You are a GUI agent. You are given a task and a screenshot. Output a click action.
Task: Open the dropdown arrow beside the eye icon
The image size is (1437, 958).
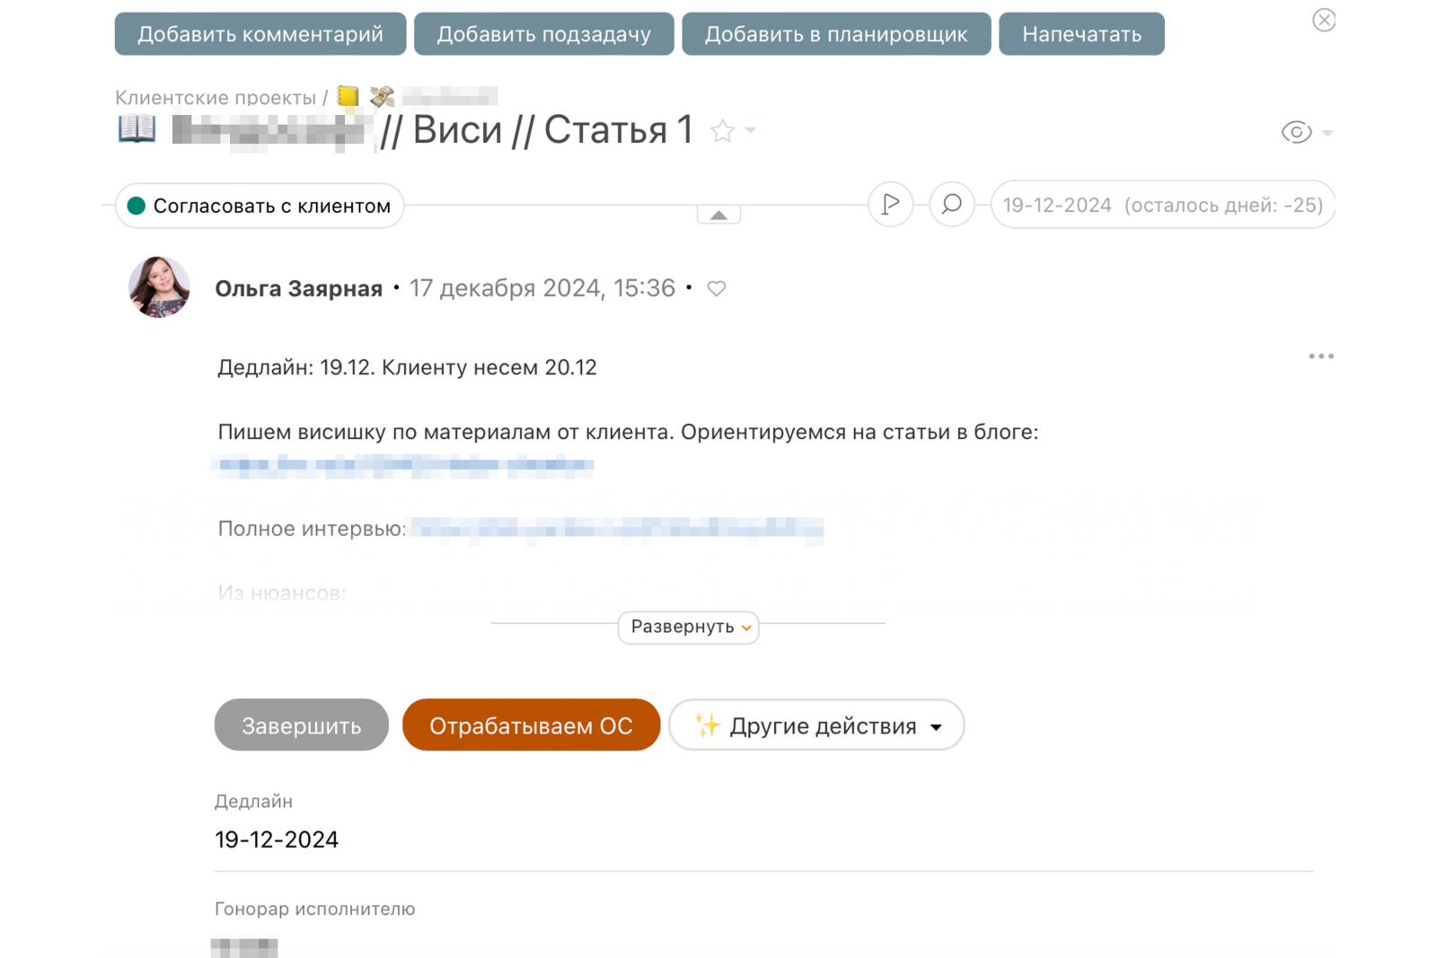coord(1327,133)
